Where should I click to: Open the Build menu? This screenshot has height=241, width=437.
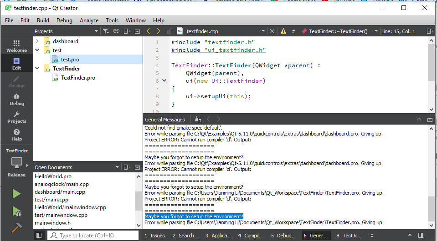tap(43, 20)
